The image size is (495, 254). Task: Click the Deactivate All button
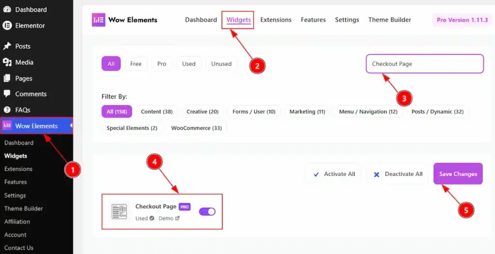click(398, 174)
